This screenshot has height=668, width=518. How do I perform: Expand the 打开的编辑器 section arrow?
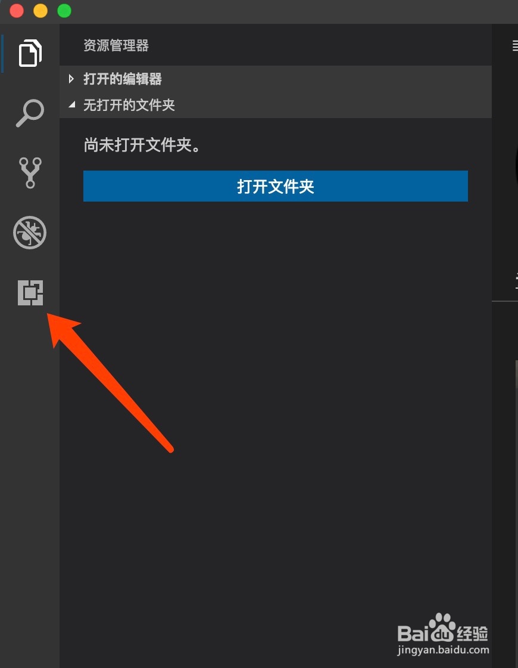(71, 79)
